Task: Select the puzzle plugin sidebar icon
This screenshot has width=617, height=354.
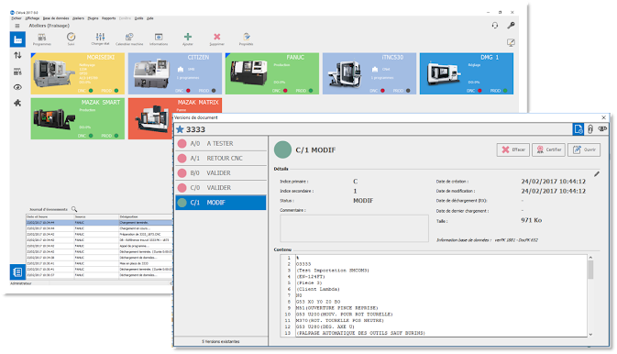Action: [17, 103]
